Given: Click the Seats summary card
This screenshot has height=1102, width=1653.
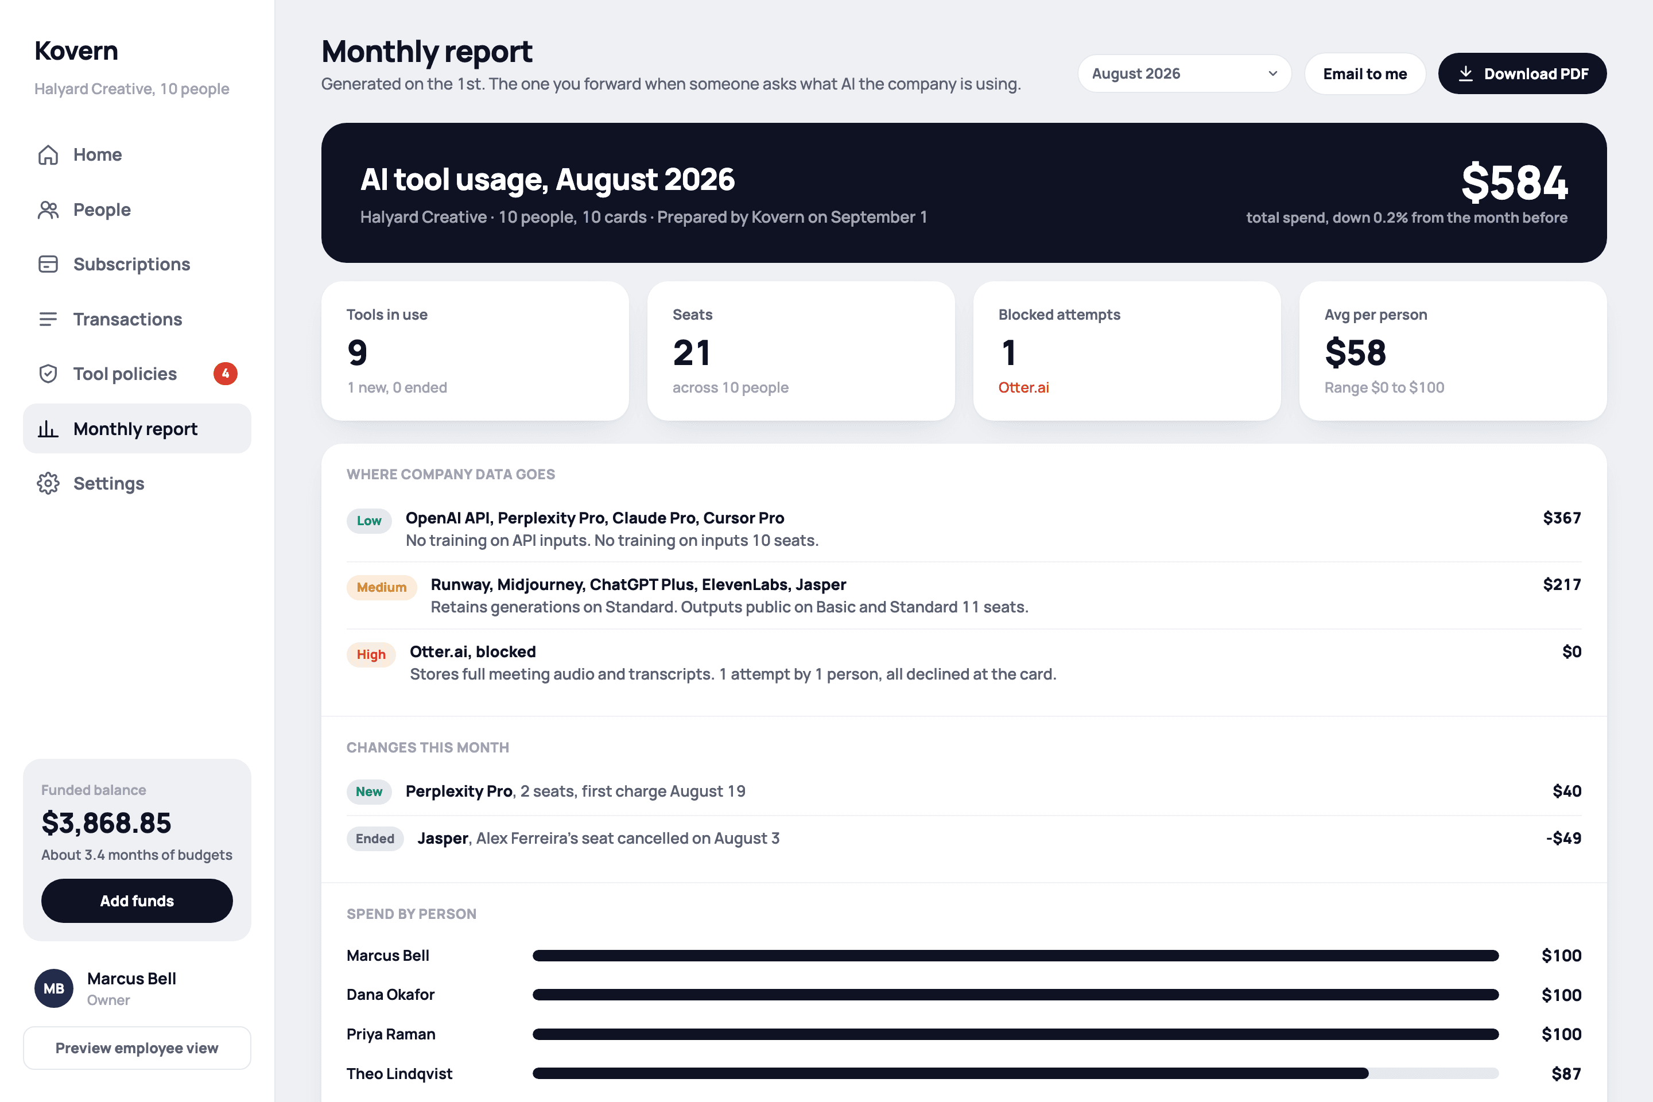Looking at the screenshot, I should (x=801, y=351).
